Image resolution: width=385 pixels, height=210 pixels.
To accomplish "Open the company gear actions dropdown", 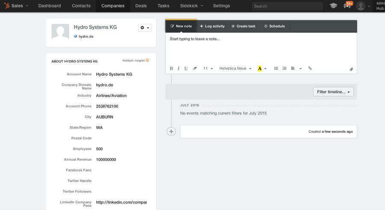I will click(145, 28).
